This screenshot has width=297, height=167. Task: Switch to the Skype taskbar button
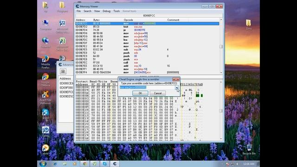[104, 164]
